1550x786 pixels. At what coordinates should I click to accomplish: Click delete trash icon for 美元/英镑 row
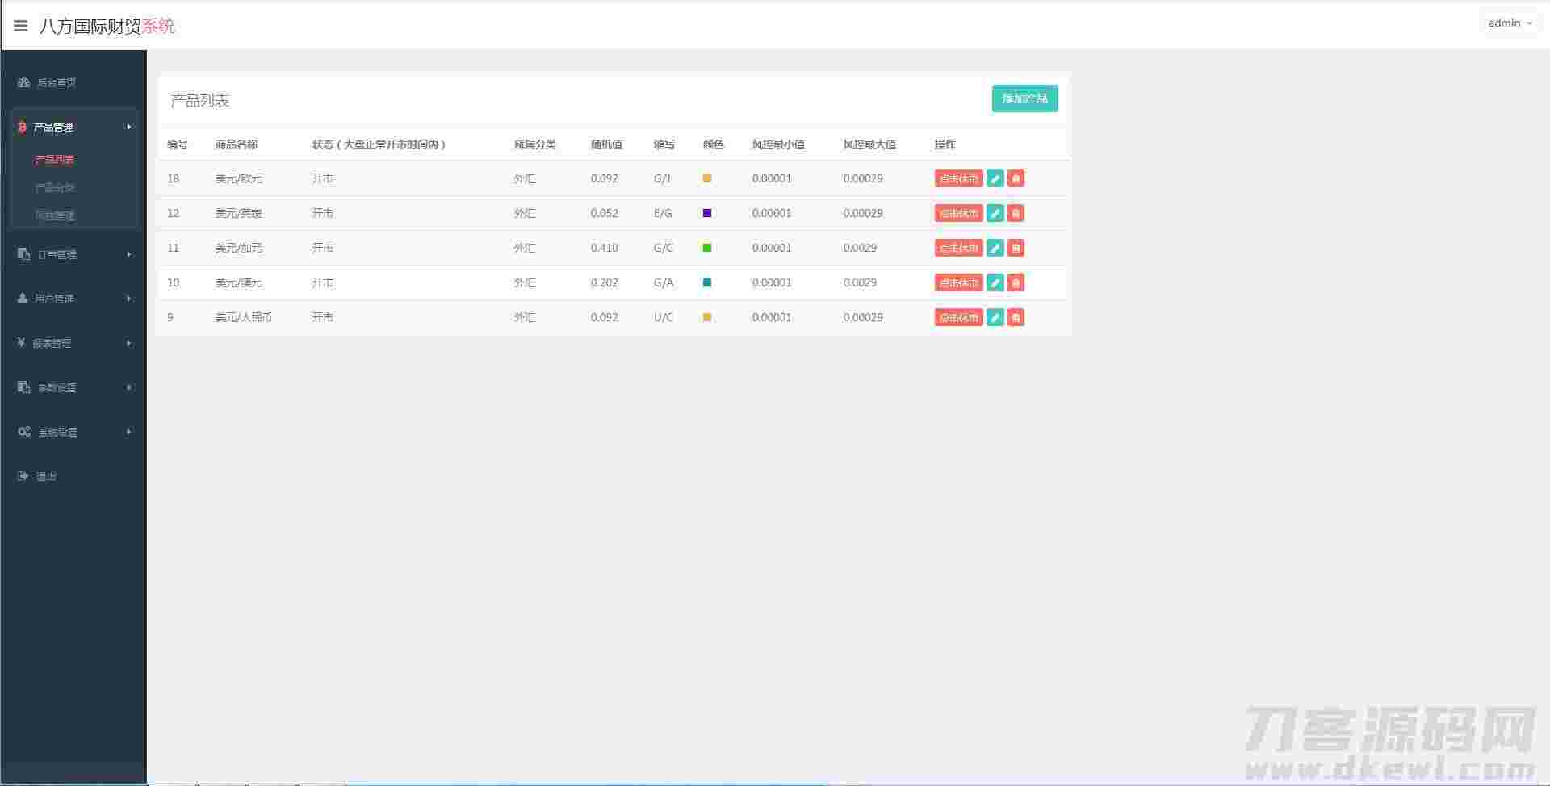coord(1016,213)
